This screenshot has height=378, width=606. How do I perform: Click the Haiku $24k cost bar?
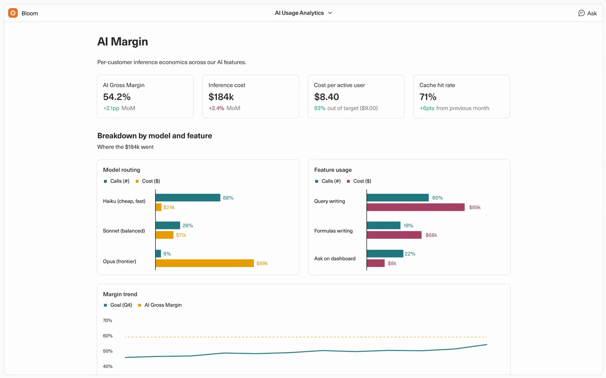[x=158, y=207]
